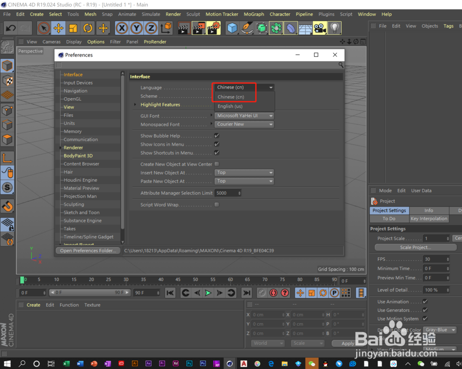This screenshot has height=369, width=462.
Task: Choose English (us) from language list
Action: (x=230, y=106)
